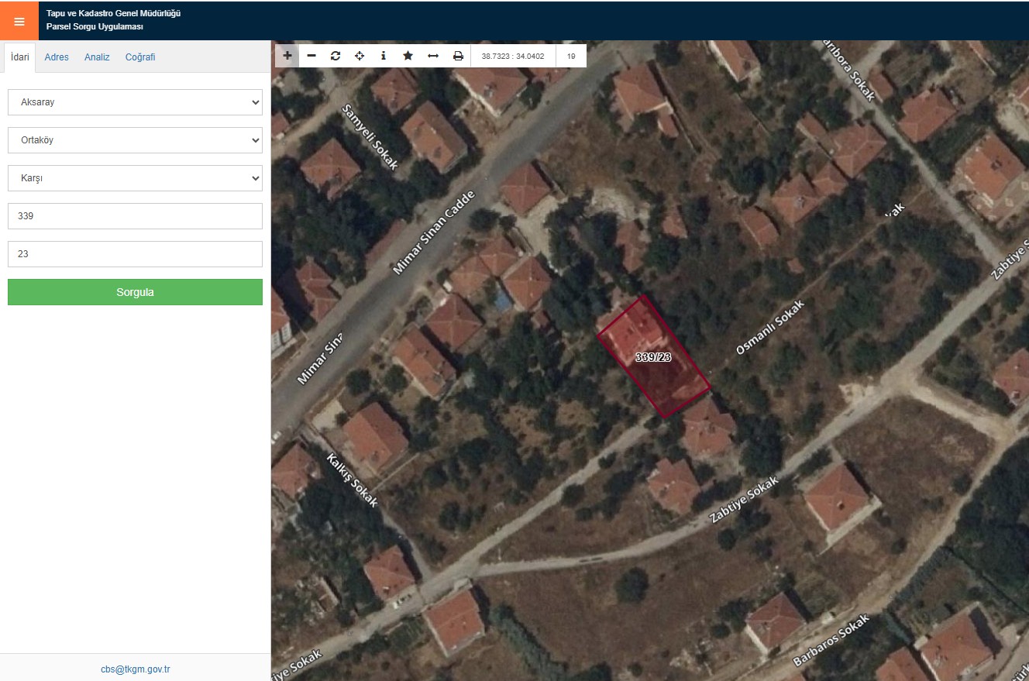1029x681 pixels.
Task: Click the block number field containing 339
Action: coord(135,216)
